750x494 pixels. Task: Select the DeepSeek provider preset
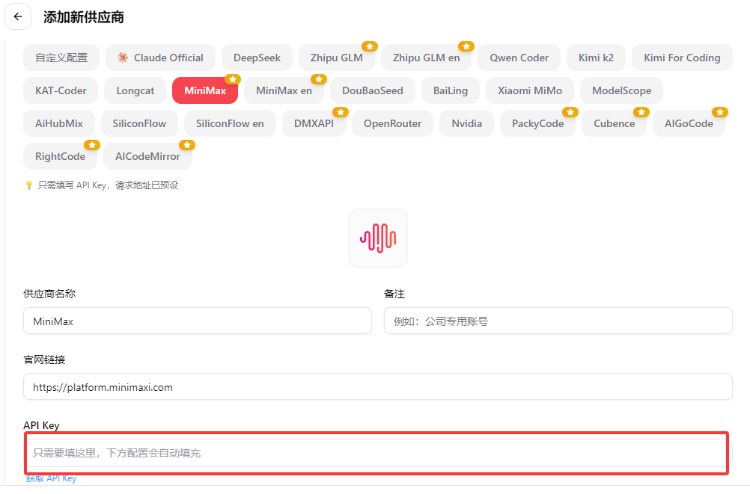(x=257, y=58)
